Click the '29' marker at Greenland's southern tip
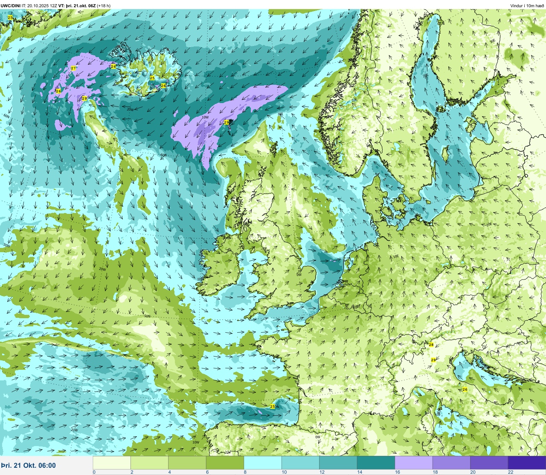This screenshot has height=475, width=546. click(x=84, y=98)
